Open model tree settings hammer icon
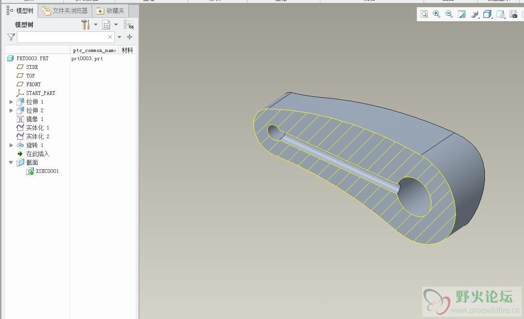524x319 pixels. (x=85, y=25)
